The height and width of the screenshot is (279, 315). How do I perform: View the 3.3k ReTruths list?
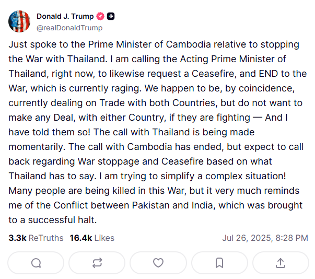click(36, 238)
